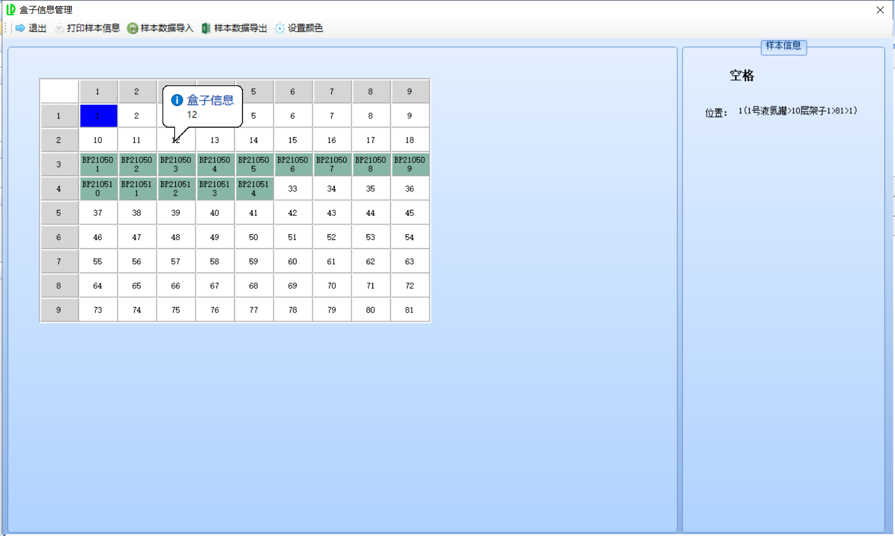Select the blue highlighted cell 1
The image size is (895, 536).
(x=98, y=116)
